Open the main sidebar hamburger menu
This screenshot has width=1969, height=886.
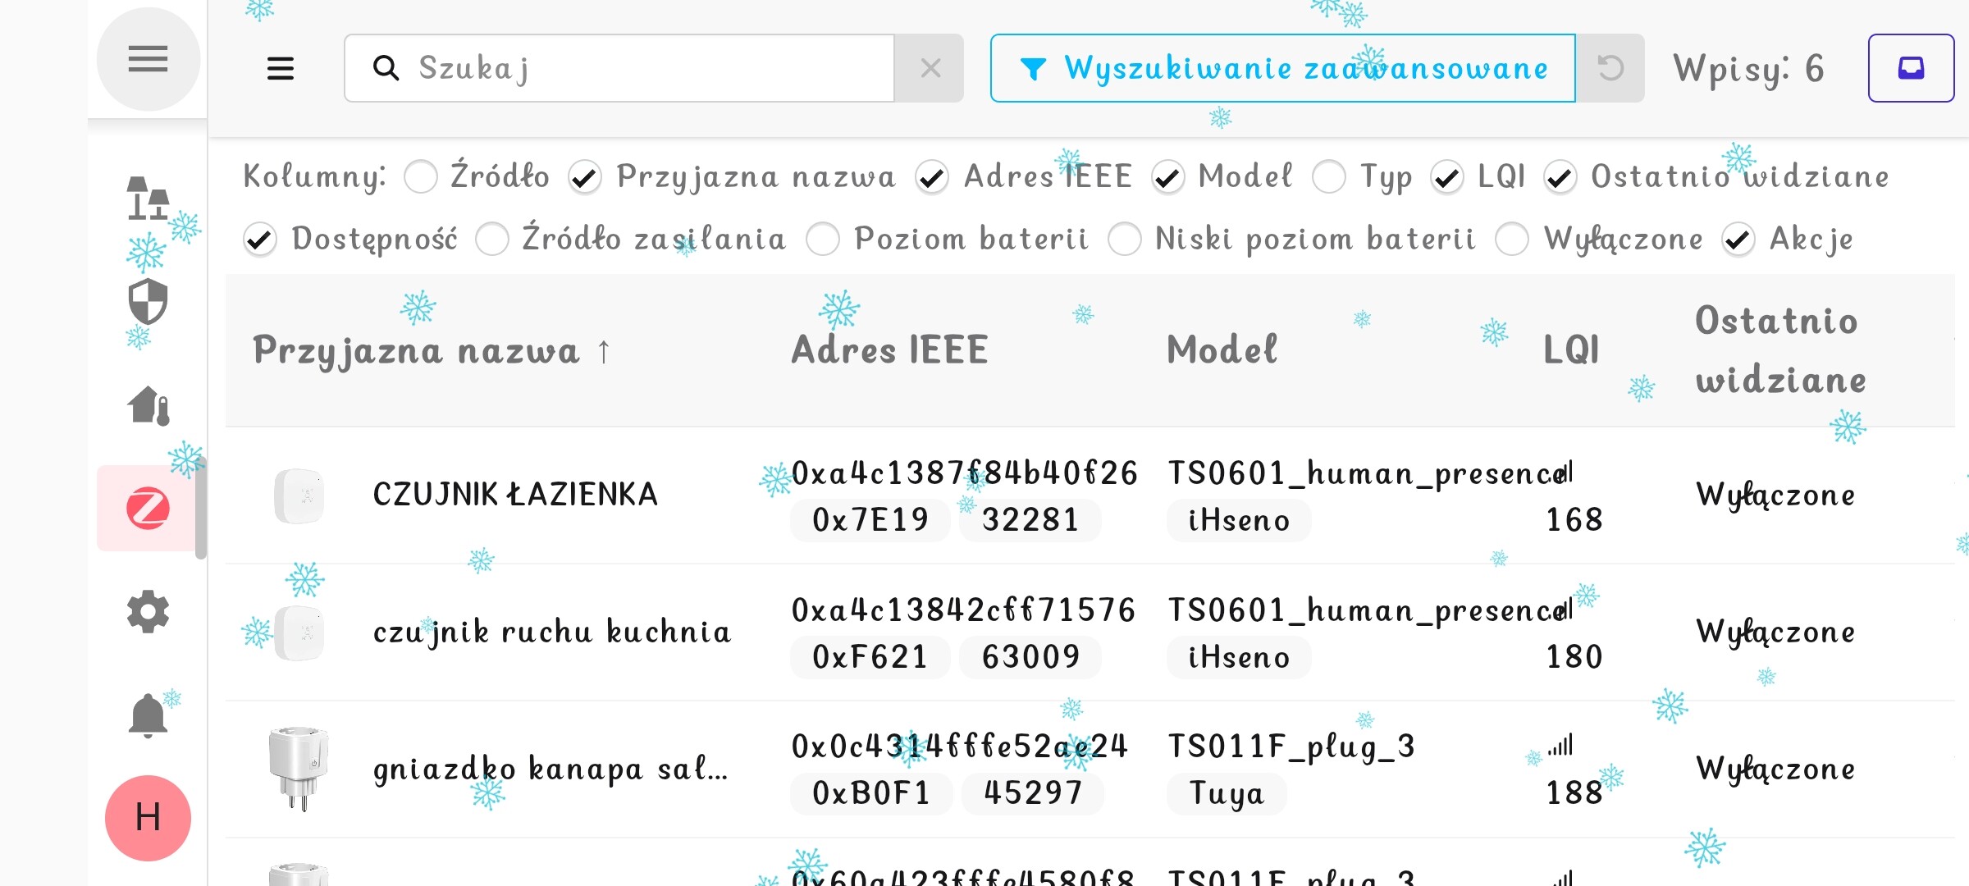[148, 59]
